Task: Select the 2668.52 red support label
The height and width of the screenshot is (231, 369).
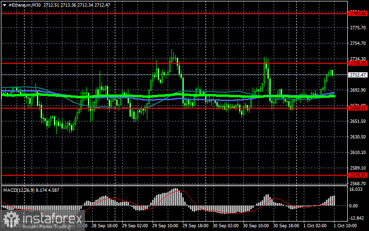Action: [x=358, y=108]
